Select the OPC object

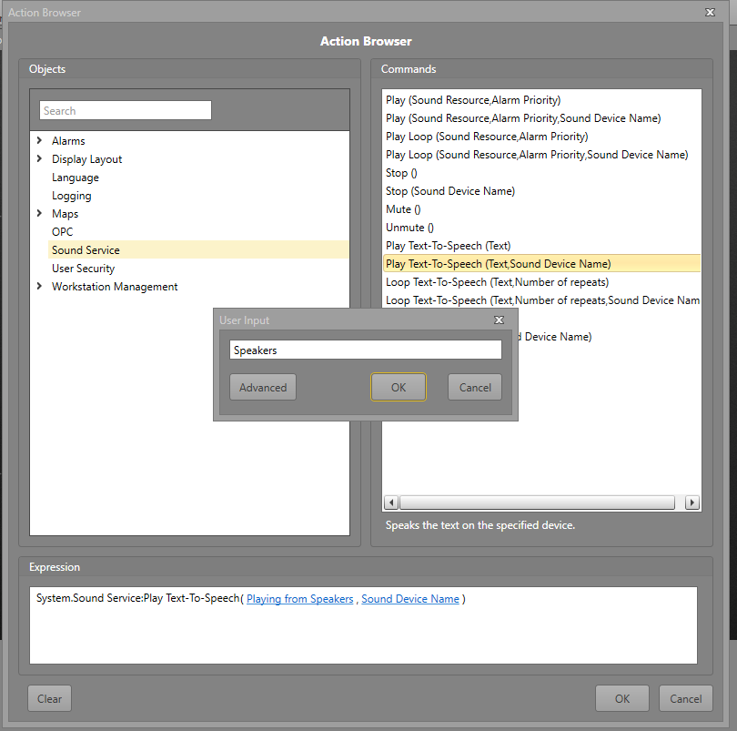click(62, 232)
